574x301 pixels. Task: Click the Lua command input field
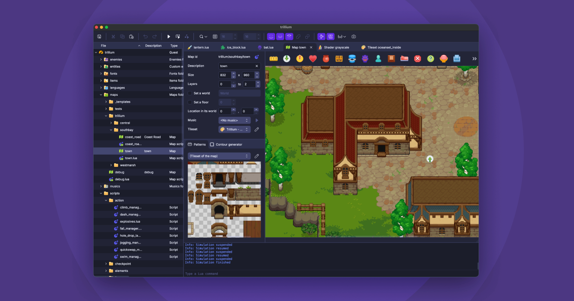[x=330, y=274]
